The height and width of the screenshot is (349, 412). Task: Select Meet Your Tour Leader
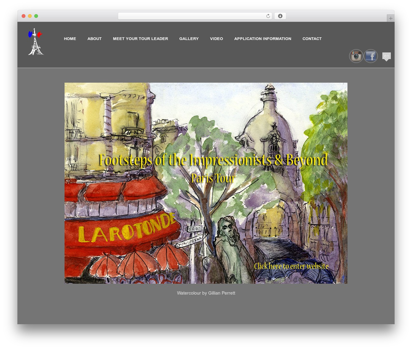[140, 39]
